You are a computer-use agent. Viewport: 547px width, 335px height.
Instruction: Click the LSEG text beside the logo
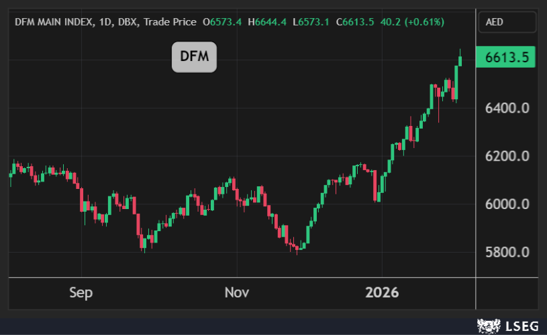click(523, 326)
